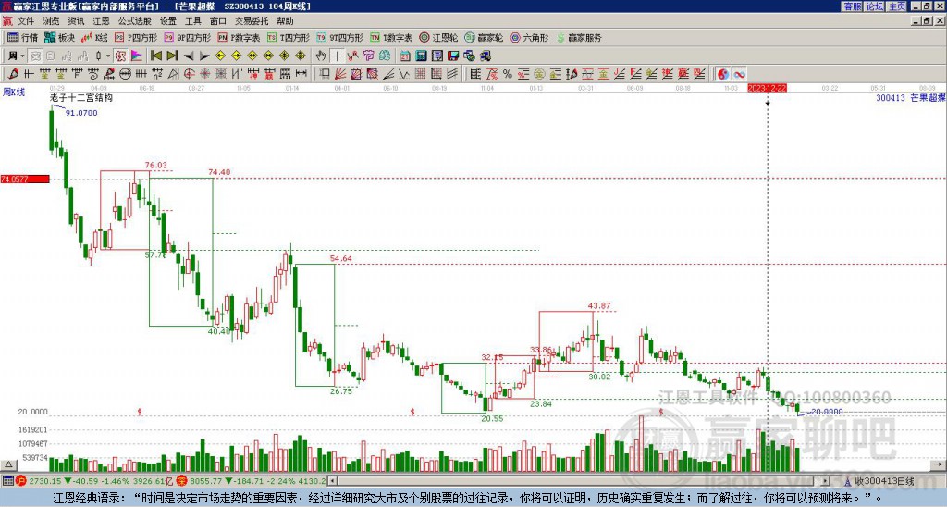Open the 交易委托 menu
This screenshot has height=507, width=947.
tap(252, 21)
